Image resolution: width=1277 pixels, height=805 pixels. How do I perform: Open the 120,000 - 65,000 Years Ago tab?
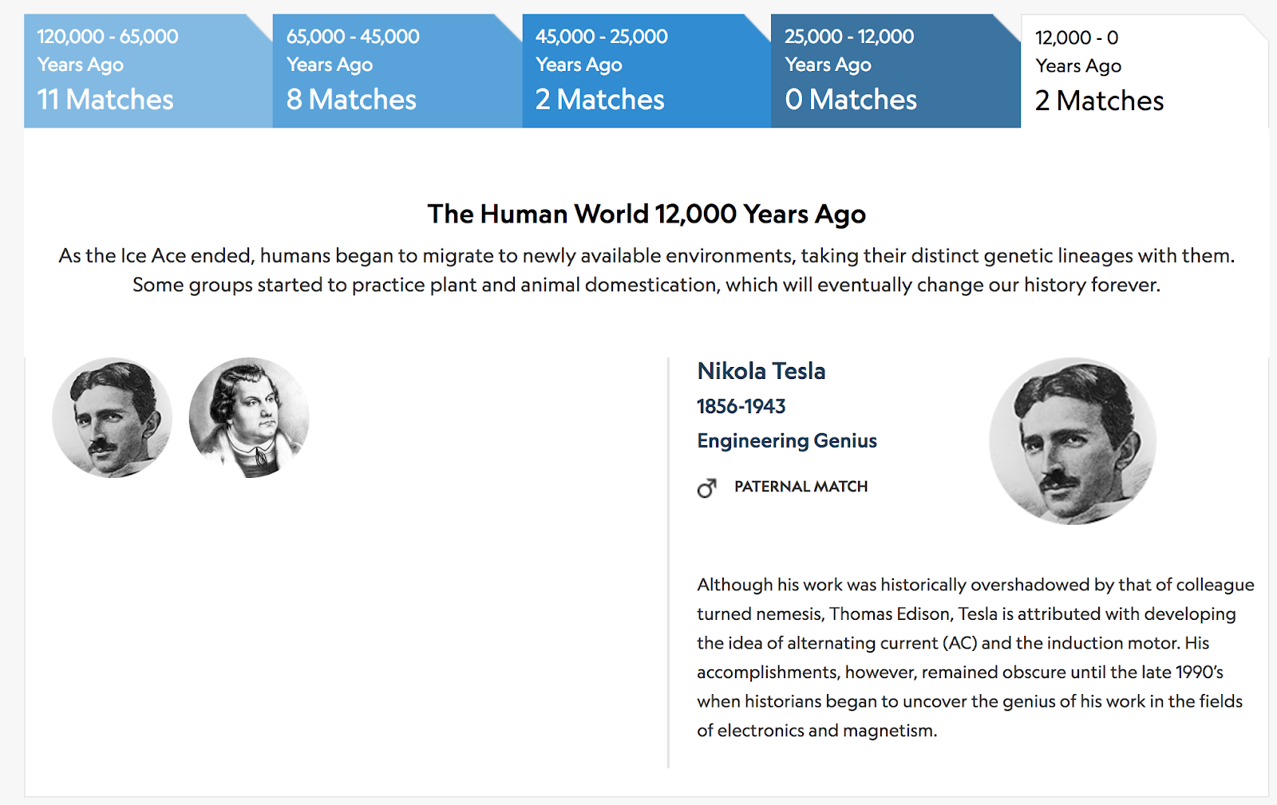pos(148,70)
